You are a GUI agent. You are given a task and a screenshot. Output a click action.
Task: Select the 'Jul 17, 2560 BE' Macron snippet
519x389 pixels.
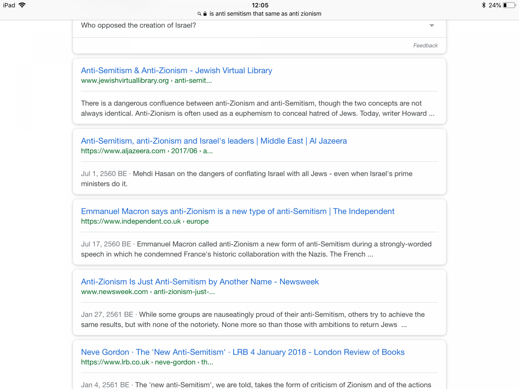[x=256, y=249]
